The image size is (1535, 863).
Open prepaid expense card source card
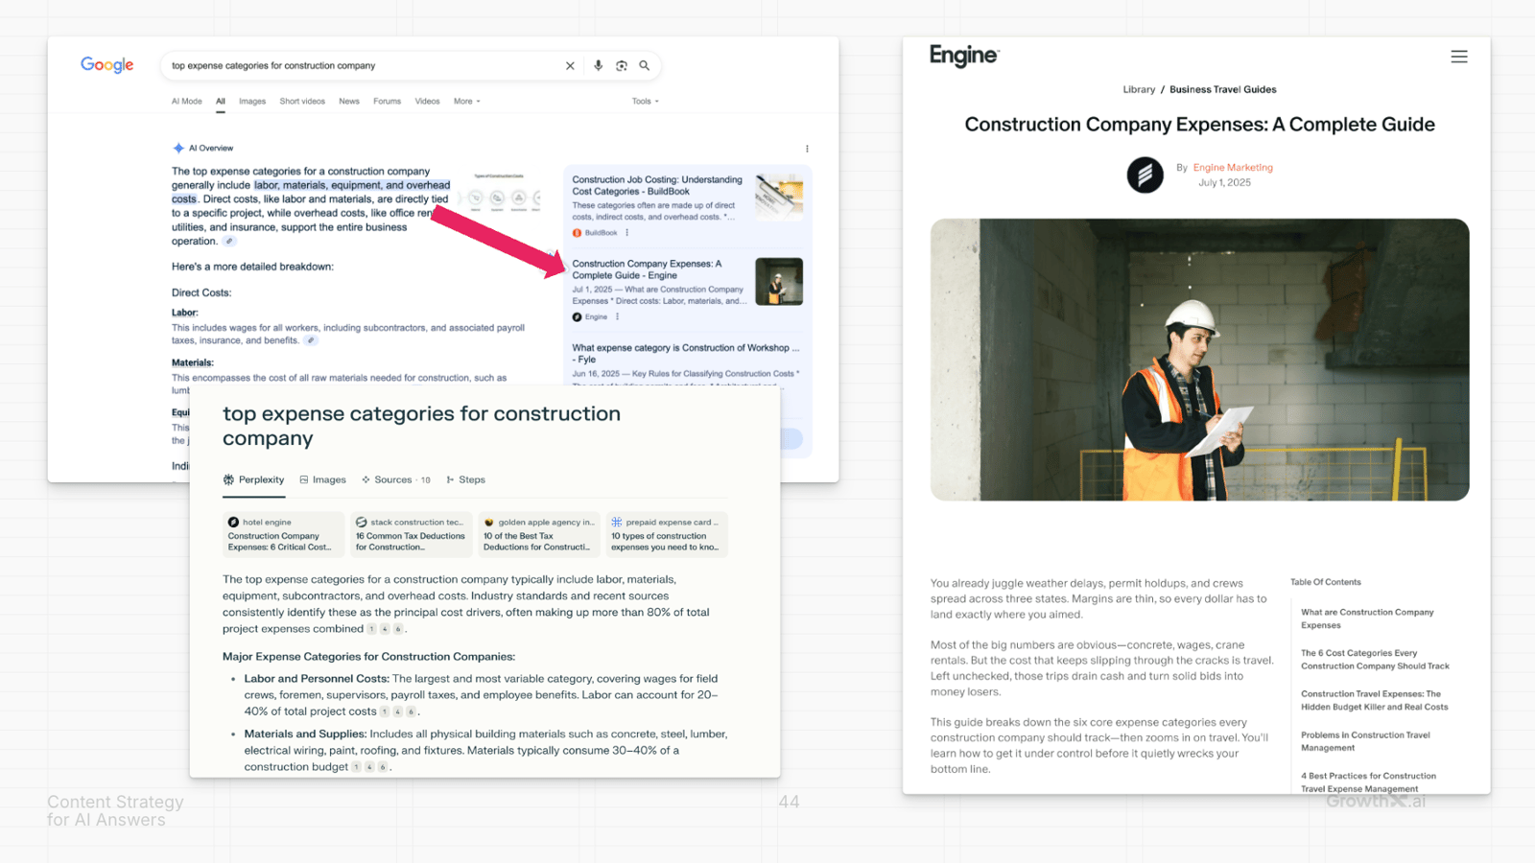pyautogui.click(x=667, y=534)
